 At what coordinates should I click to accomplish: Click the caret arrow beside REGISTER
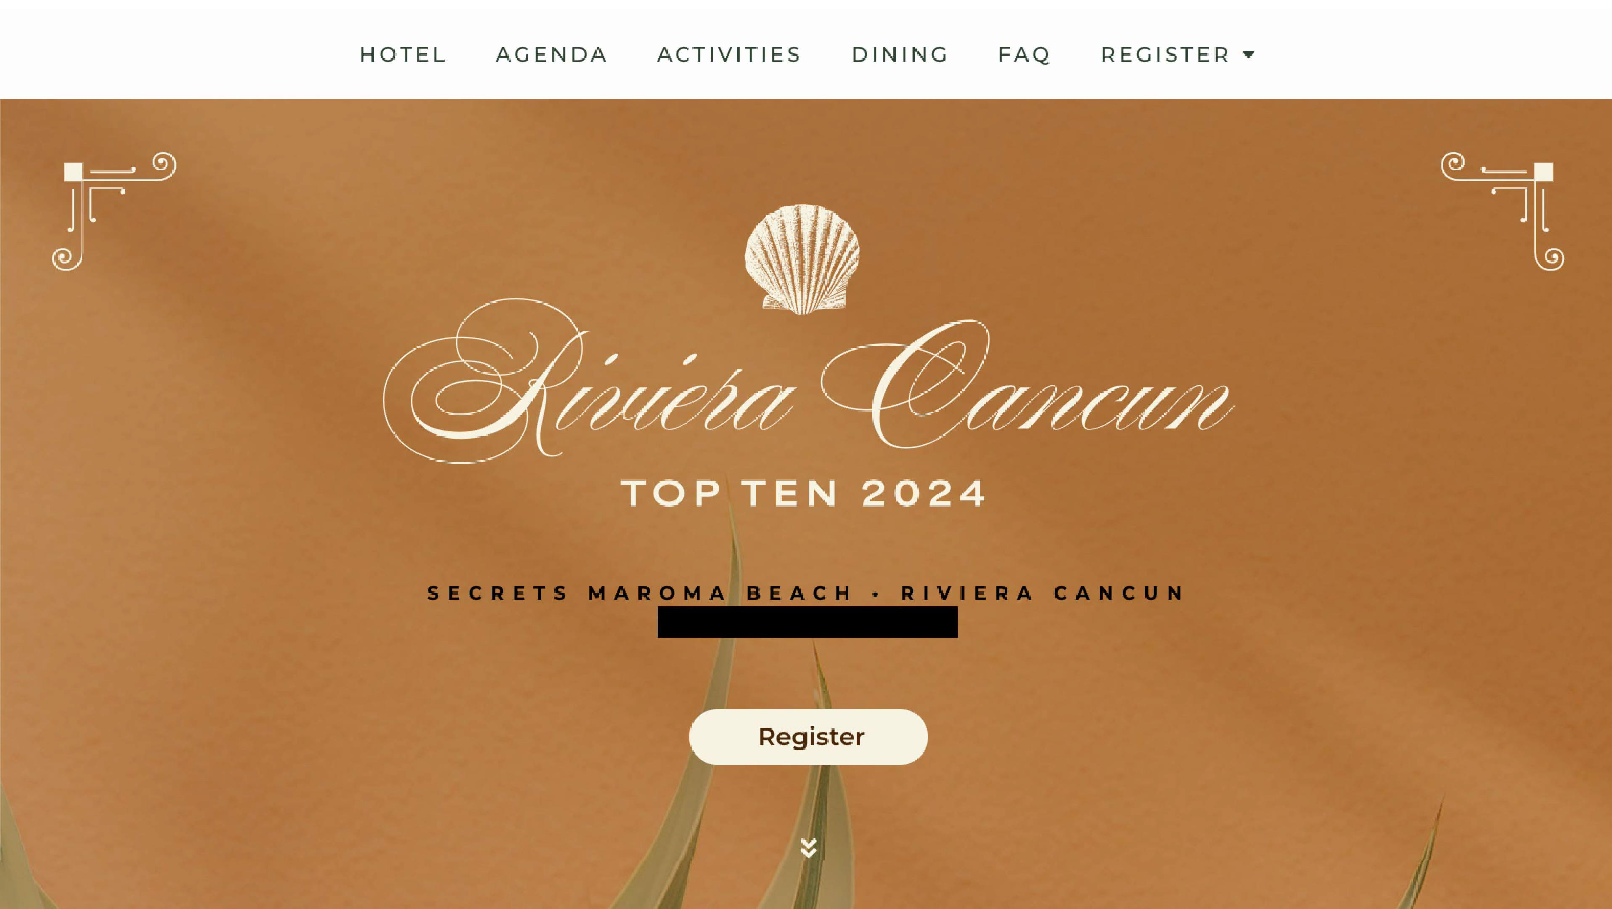point(1249,54)
